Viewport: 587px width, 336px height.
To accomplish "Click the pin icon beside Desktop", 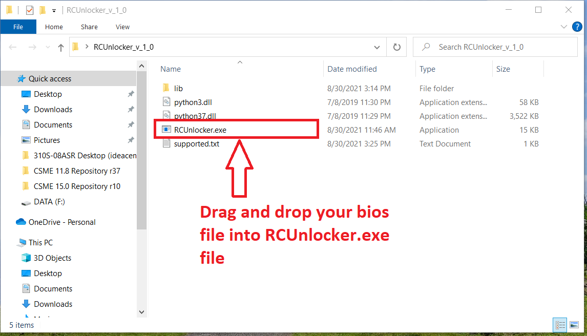I will [131, 94].
